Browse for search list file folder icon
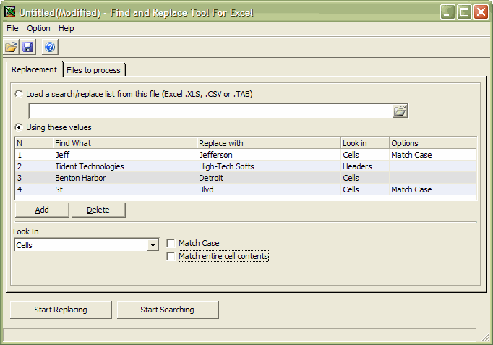493x345 pixels. [400, 111]
